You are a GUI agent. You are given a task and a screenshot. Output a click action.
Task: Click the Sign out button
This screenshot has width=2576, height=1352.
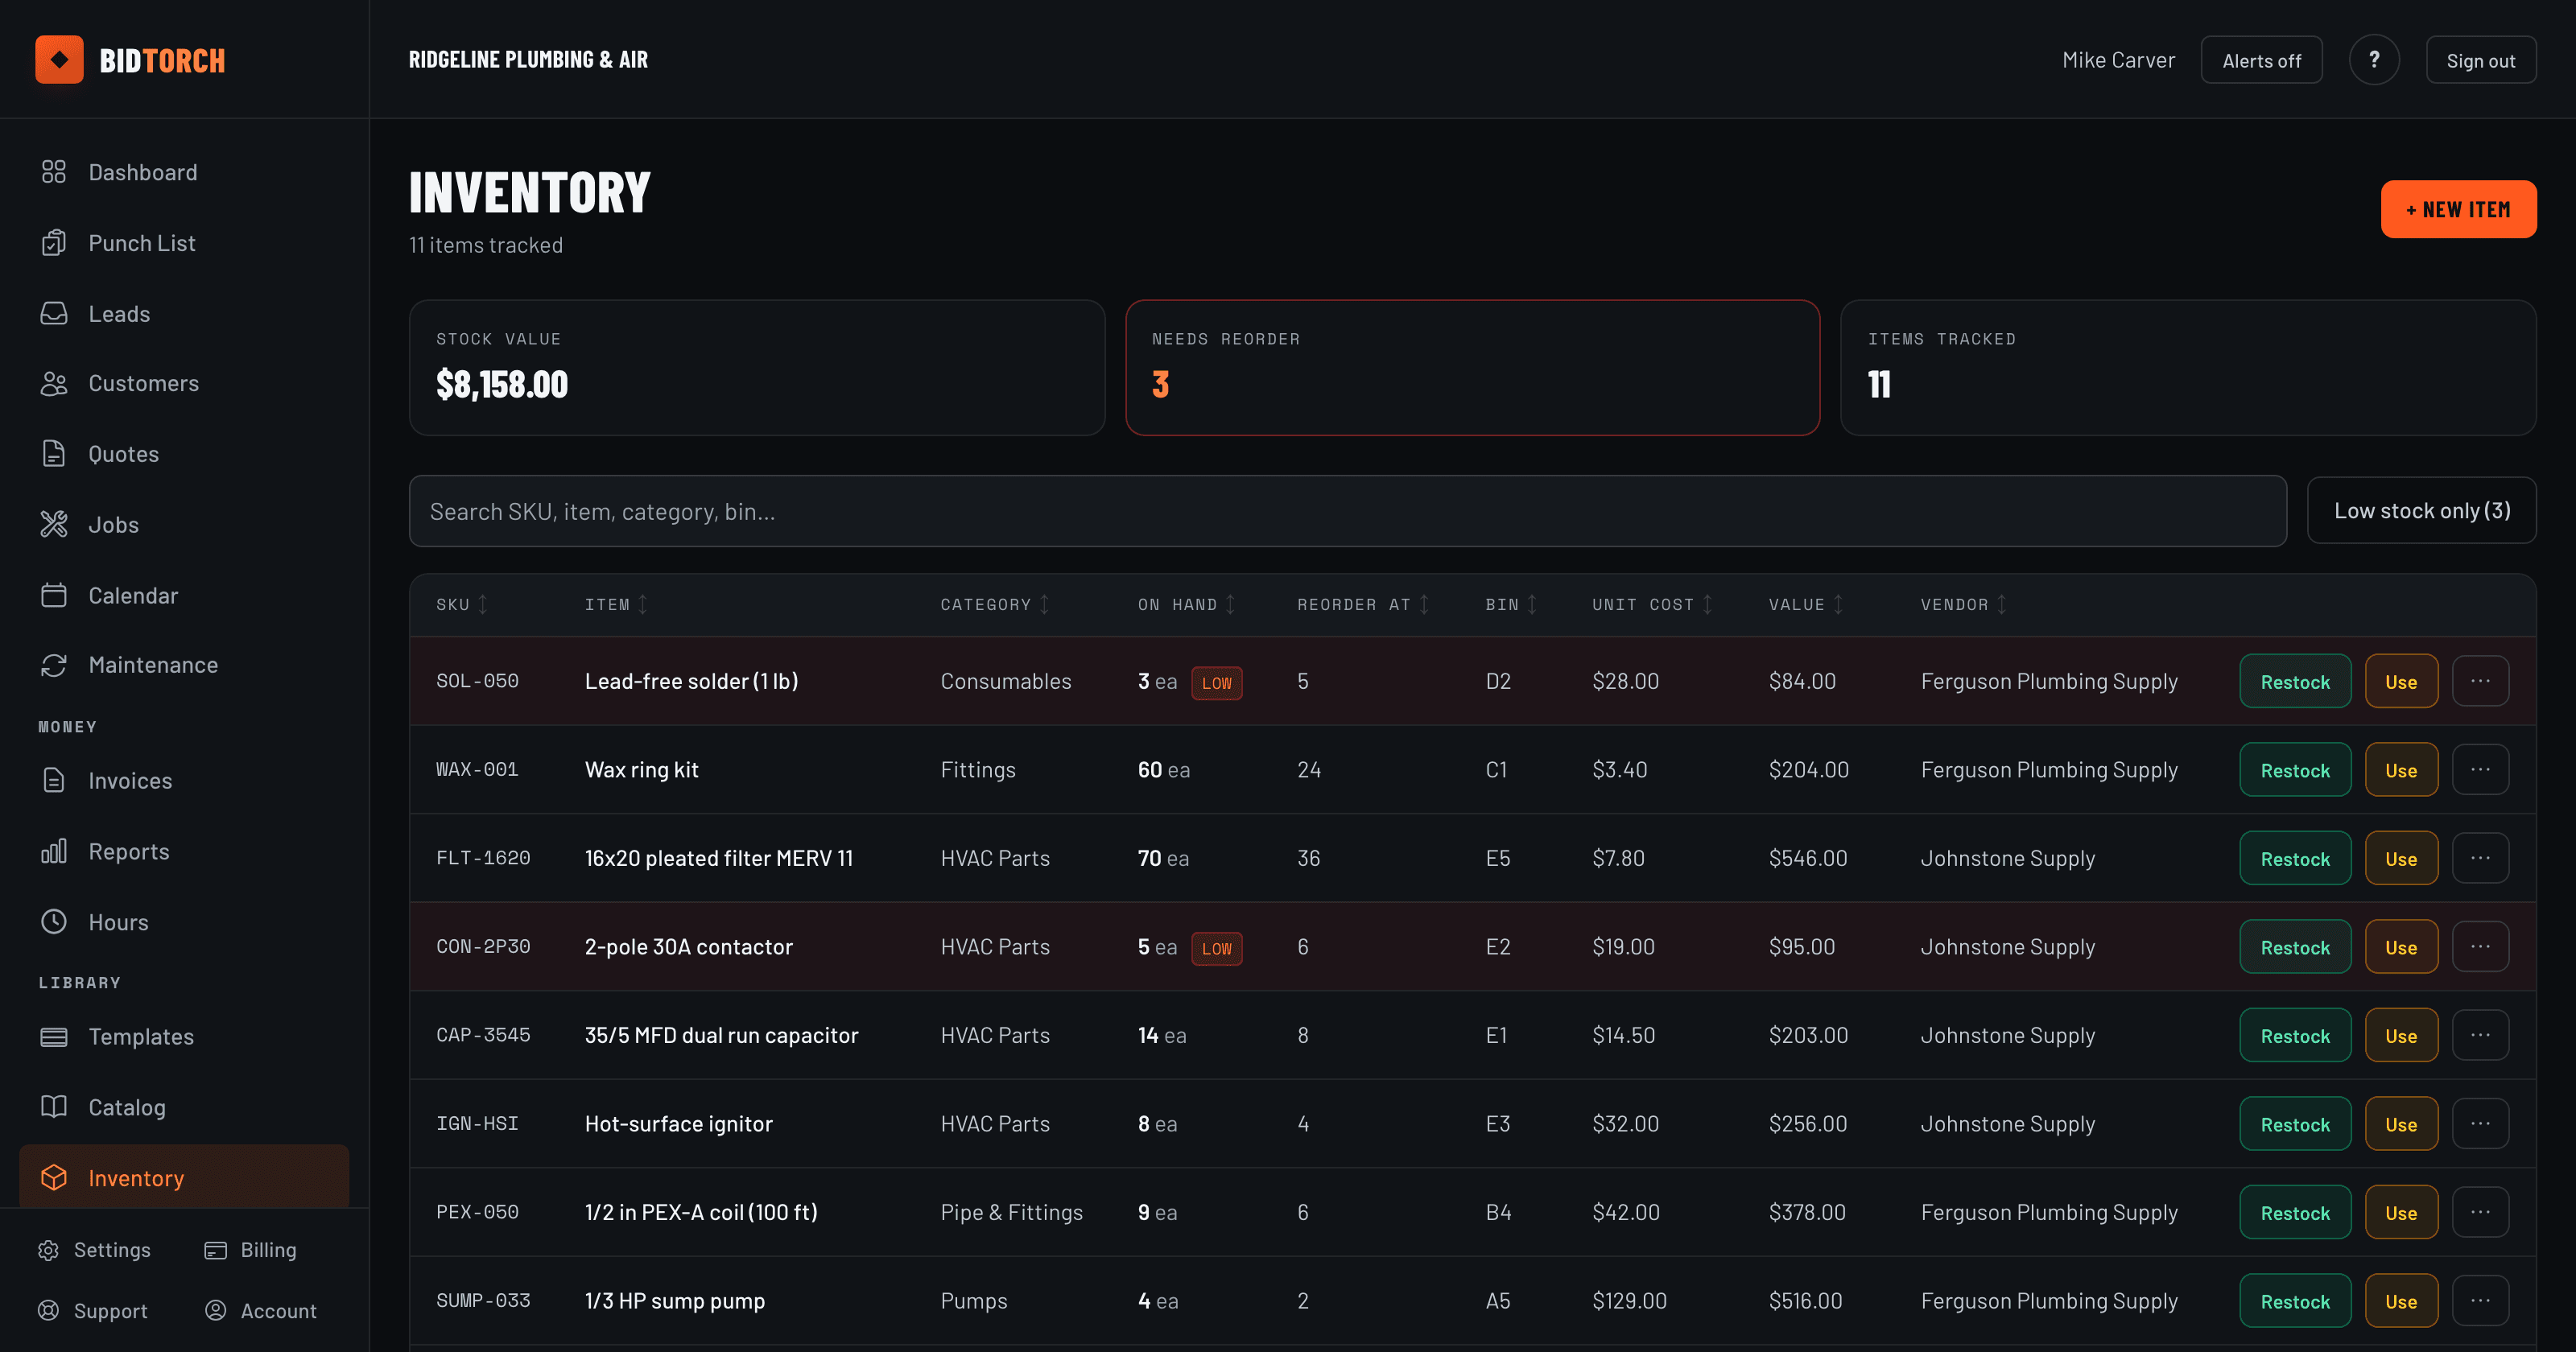point(2480,60)
